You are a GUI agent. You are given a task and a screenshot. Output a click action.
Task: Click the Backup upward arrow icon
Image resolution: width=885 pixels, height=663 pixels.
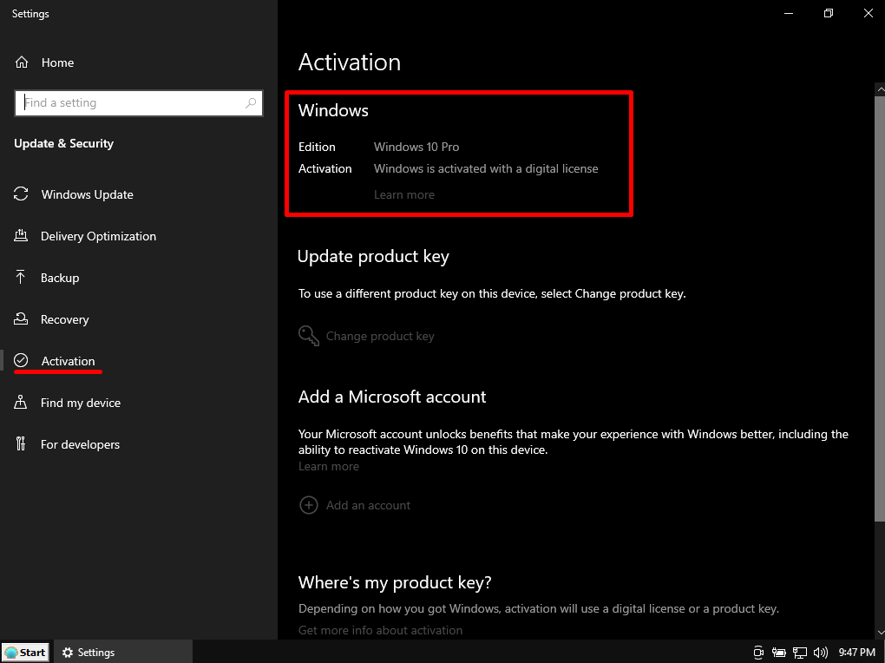(20, 278)
